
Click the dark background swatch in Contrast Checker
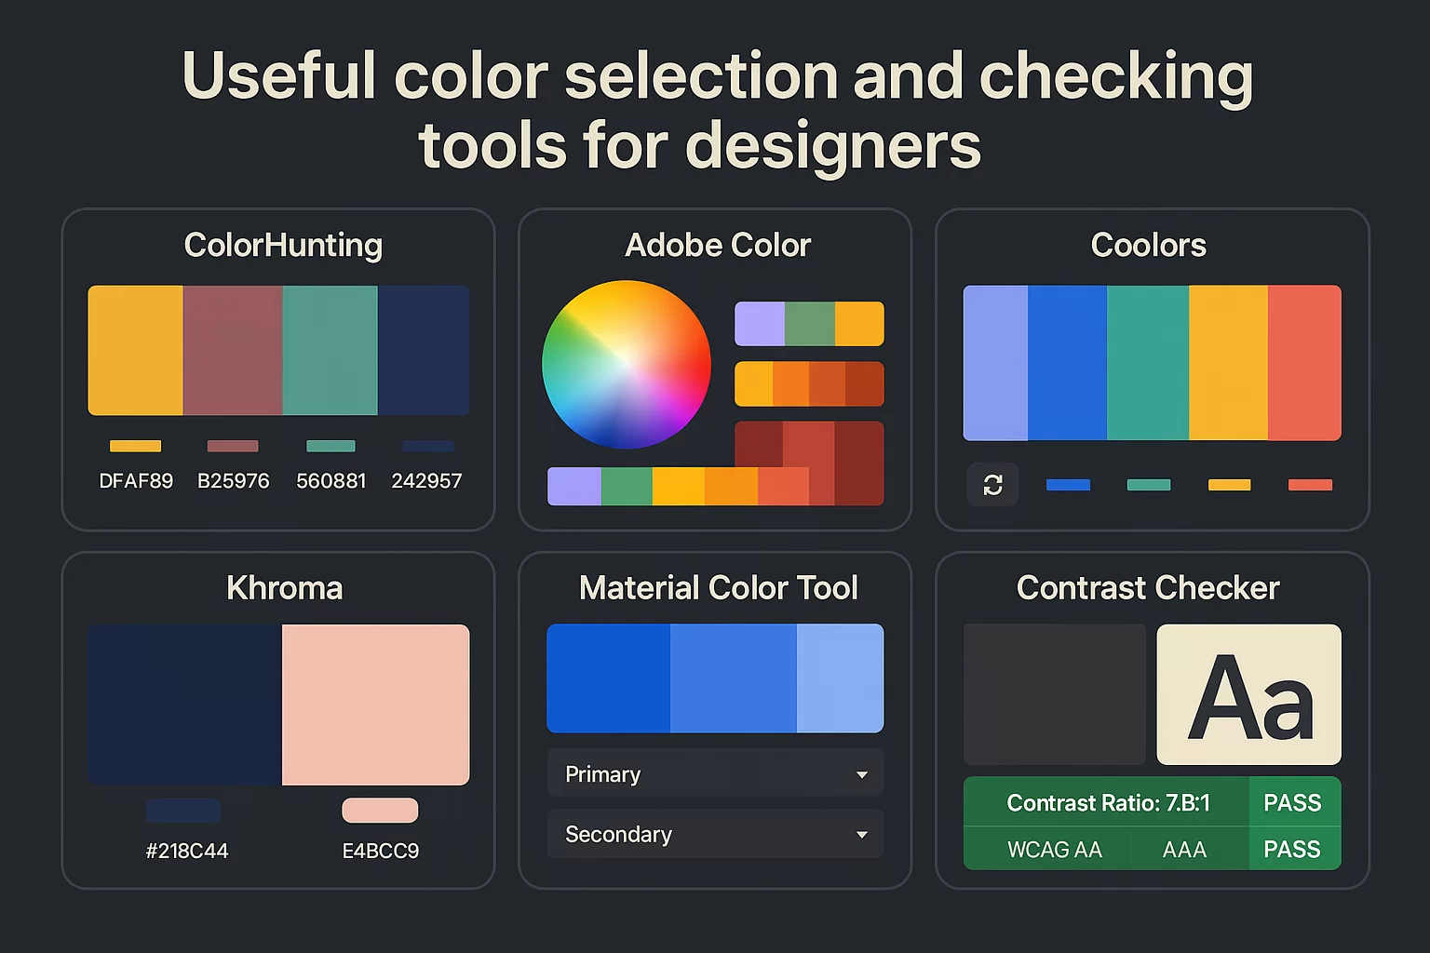[1055, 694]
